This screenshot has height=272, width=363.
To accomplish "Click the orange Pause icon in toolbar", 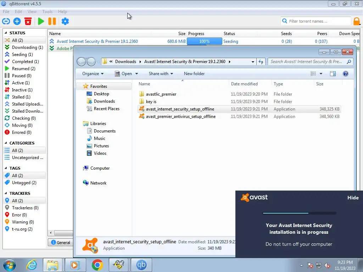I will click(52, 21).
